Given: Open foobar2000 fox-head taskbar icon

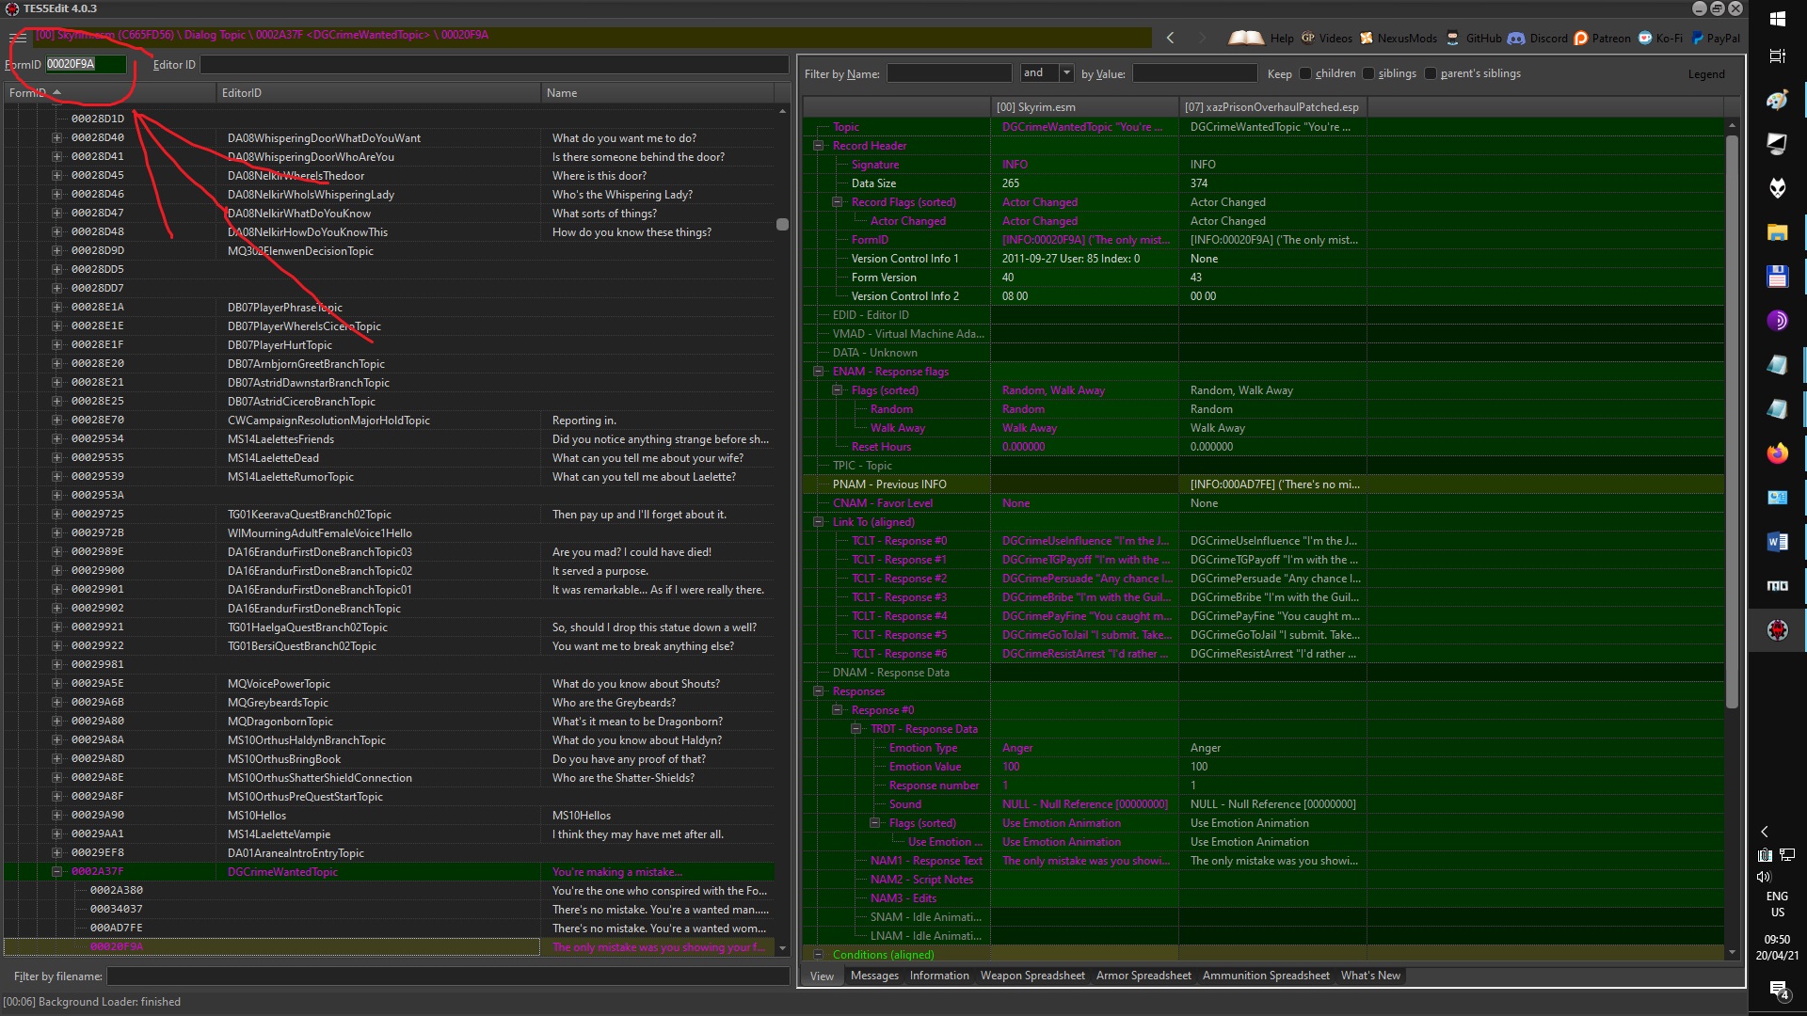Looking at the screenshot, I should pyautogui.click(x=1777, y=188).
